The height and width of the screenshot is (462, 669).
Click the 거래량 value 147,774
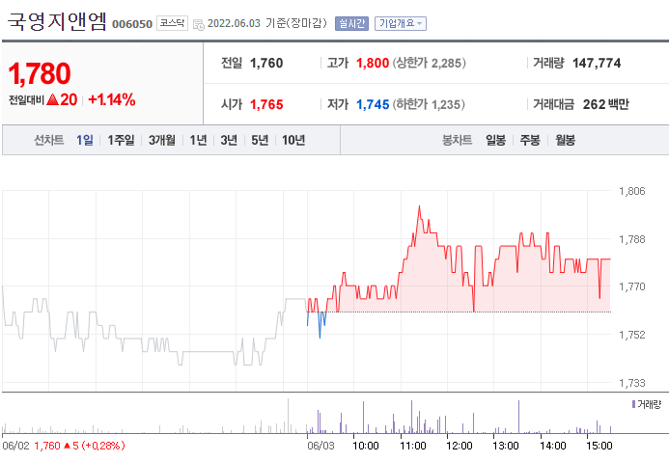point(597,63)
